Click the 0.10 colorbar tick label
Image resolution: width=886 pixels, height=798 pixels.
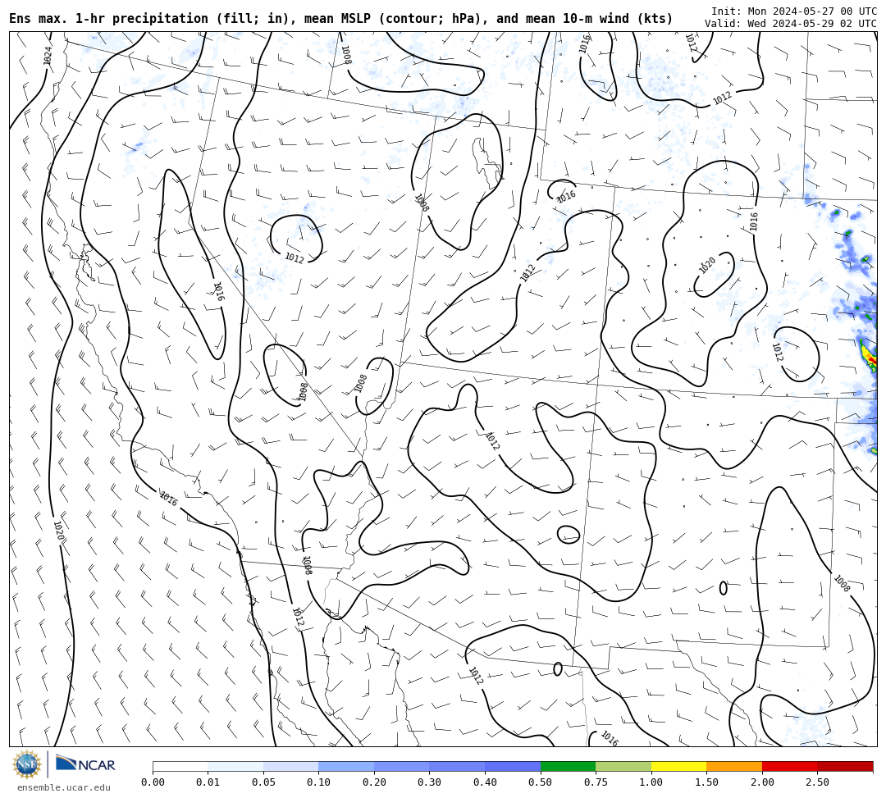318,782
